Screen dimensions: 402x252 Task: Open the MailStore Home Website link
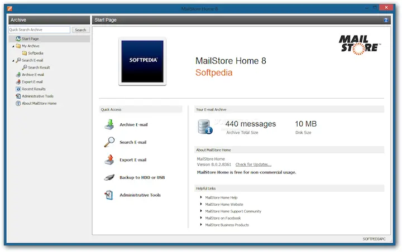224,205
